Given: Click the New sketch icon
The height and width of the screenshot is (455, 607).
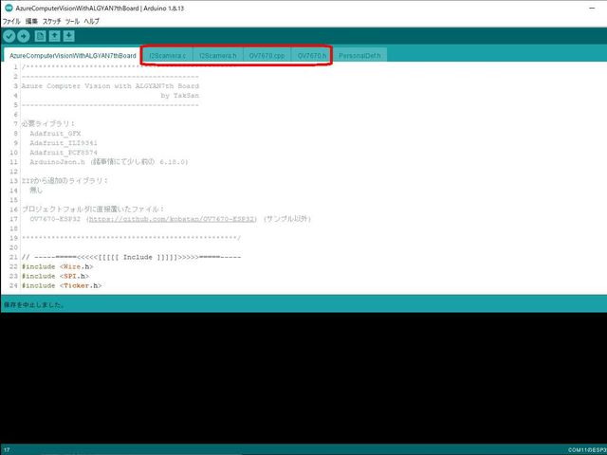Looking at the screenshot, I should tap(40, 36).
